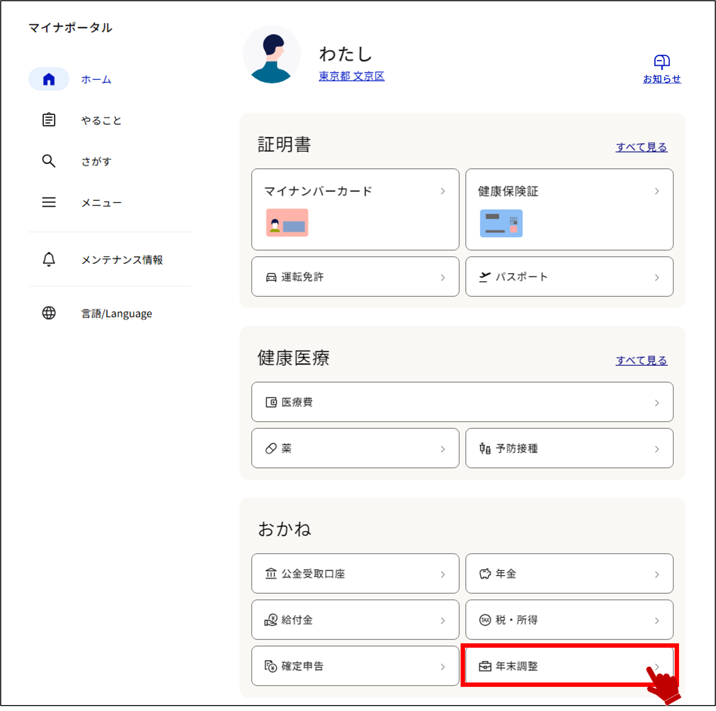Click the chevron on 年金

657,575
